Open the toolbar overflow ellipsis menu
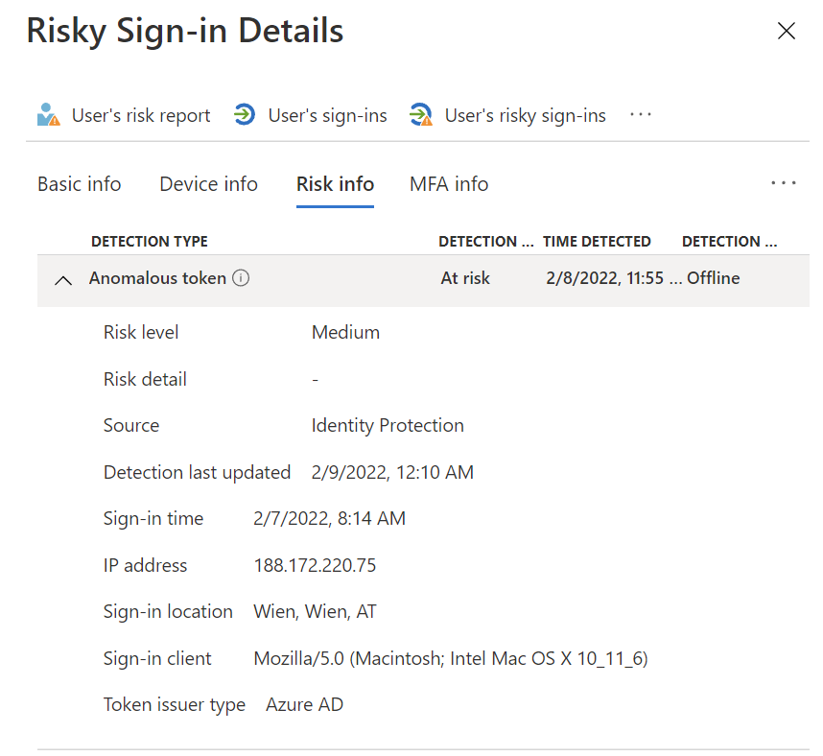Image resolution: width=823 pixels, height=756 pixels. [x=641, y=115]
